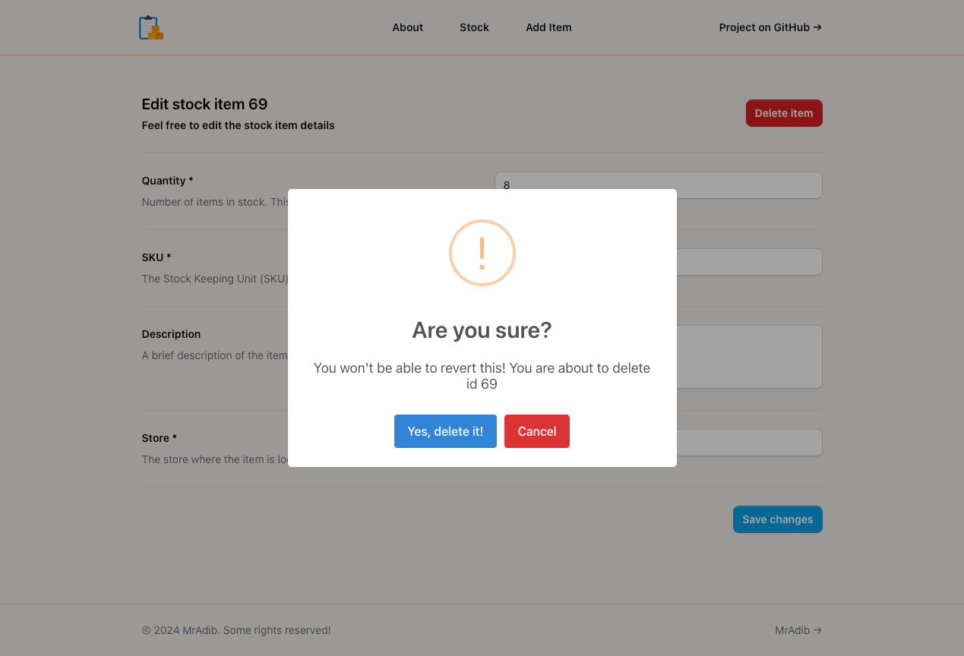Visit the MrAdib link in the footer
964x656 pixels.
(792, 630)
